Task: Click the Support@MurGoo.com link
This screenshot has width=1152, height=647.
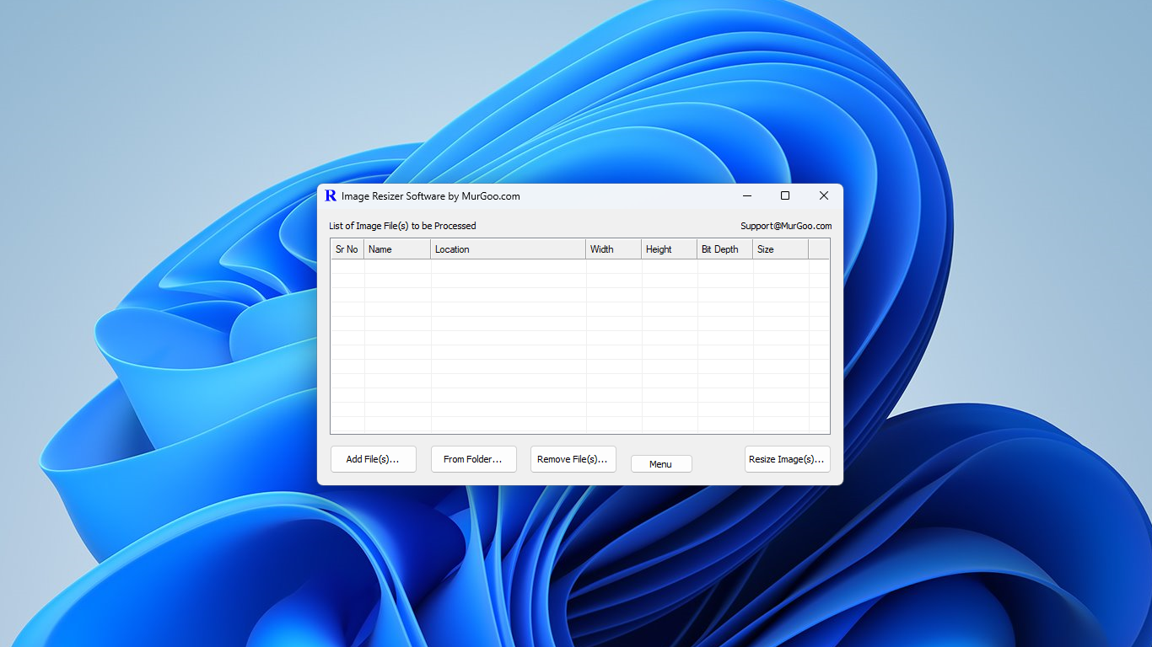Action: point(785,226)
